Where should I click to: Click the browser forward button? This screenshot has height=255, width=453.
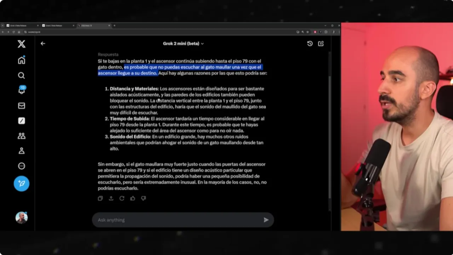click(8, 32)
